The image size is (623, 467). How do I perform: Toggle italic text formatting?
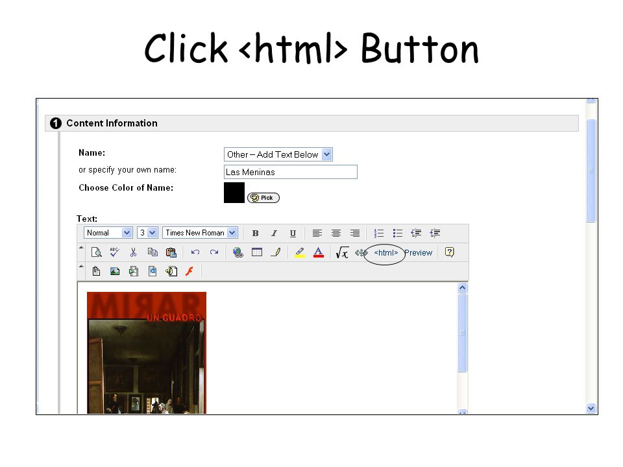(274, 233)
